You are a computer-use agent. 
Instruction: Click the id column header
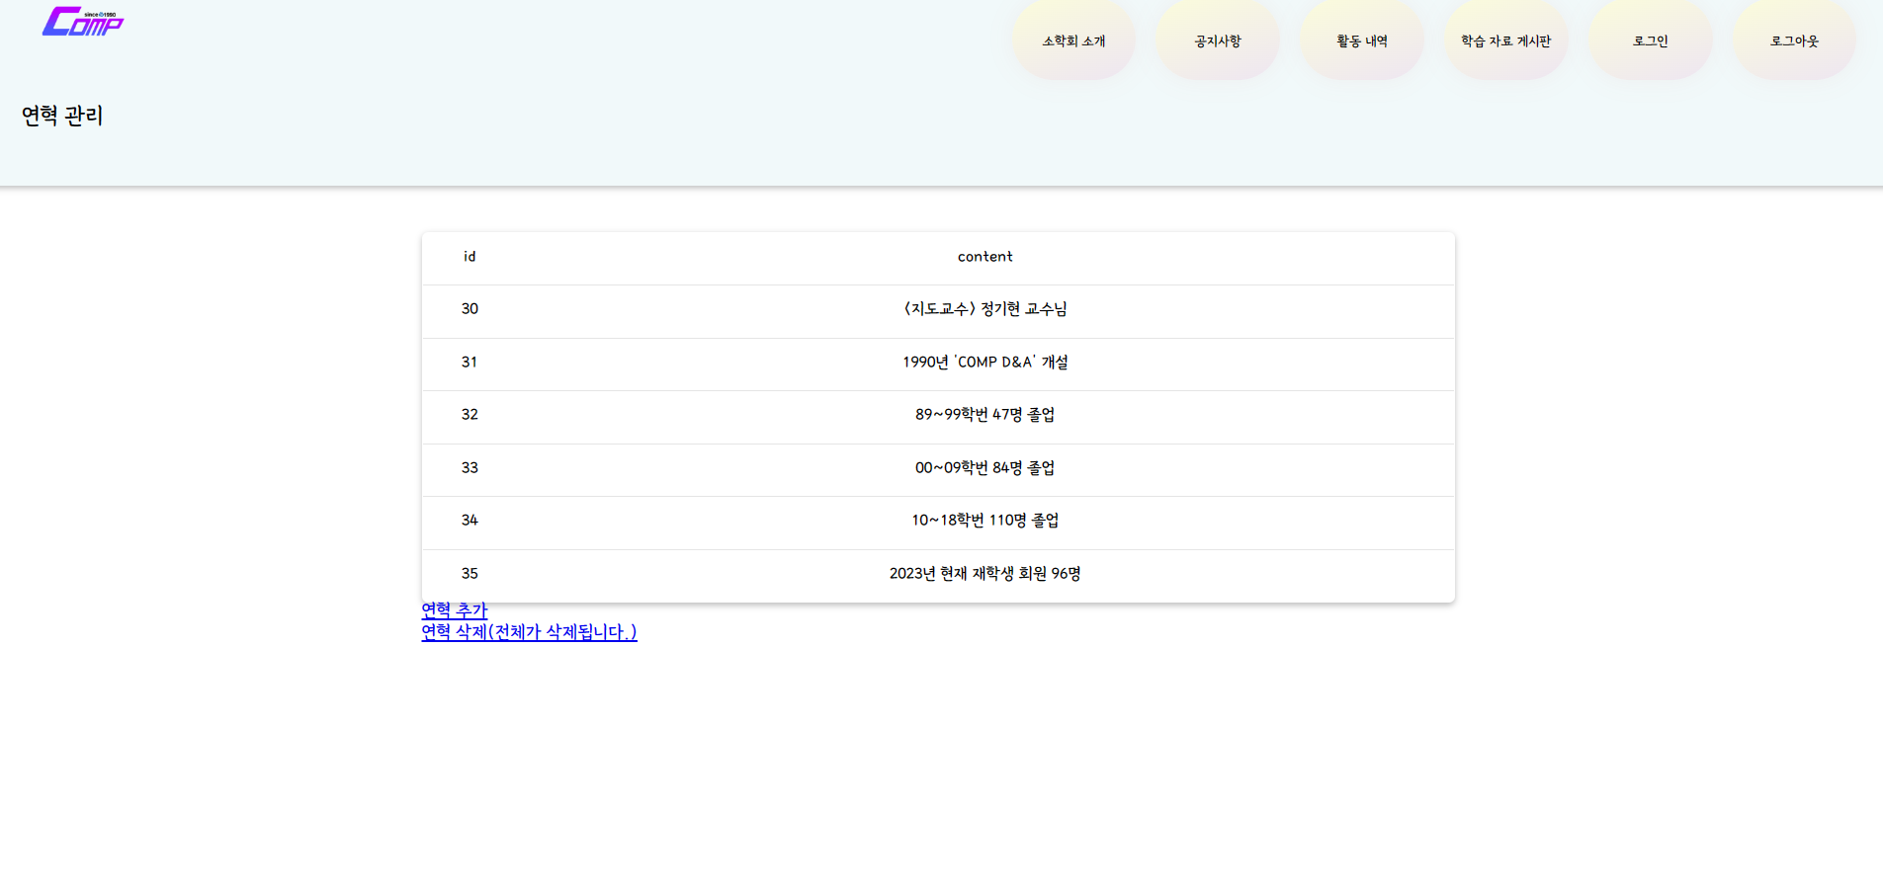point(470,257)
